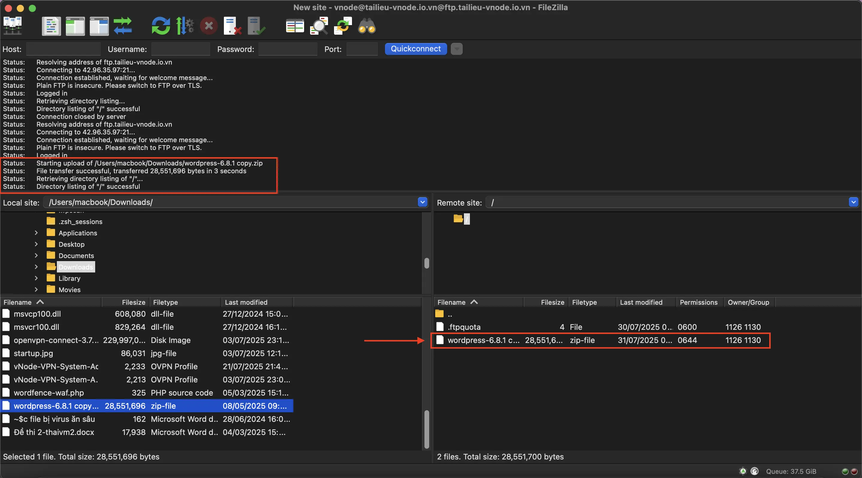
Task: Click the Quickconnect button
Action: click(416, 49)
